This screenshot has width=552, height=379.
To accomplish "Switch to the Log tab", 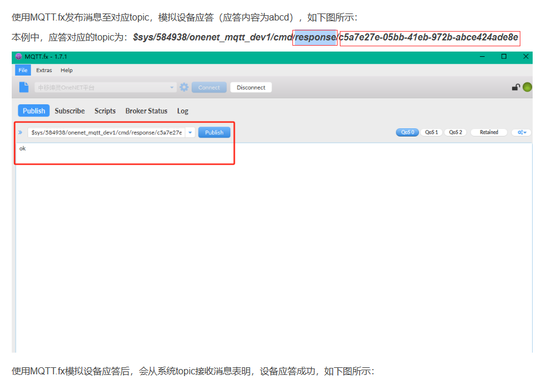I will [183, 111].
